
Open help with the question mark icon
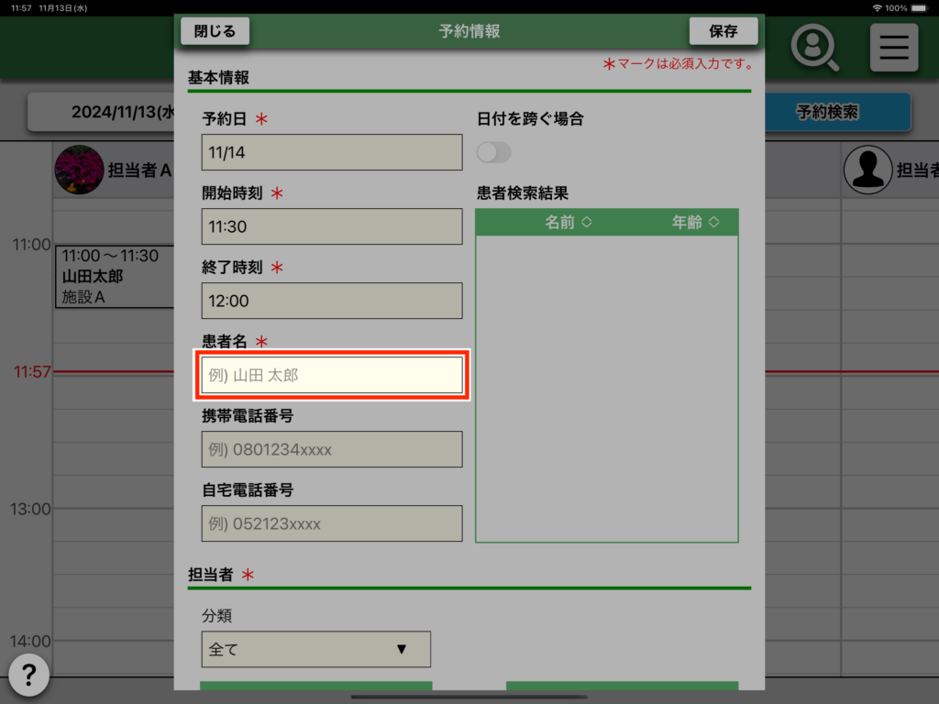29,676
